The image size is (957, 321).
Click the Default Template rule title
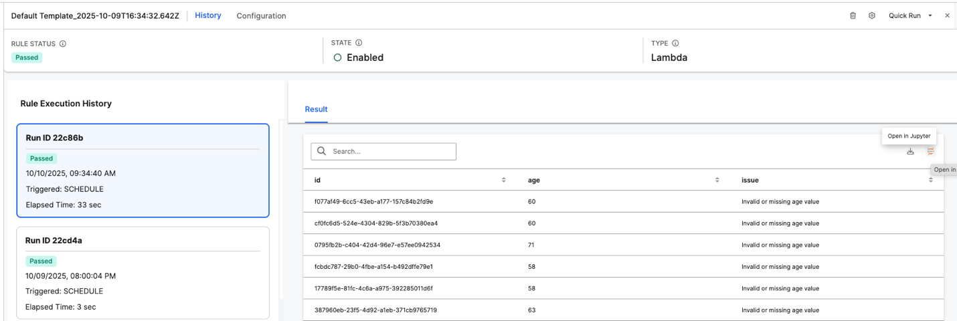pos(96,15)
